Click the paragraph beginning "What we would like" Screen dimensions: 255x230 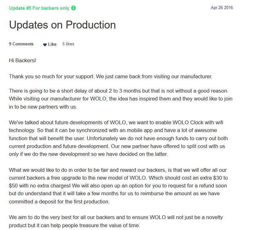click(x=118, y=186)
